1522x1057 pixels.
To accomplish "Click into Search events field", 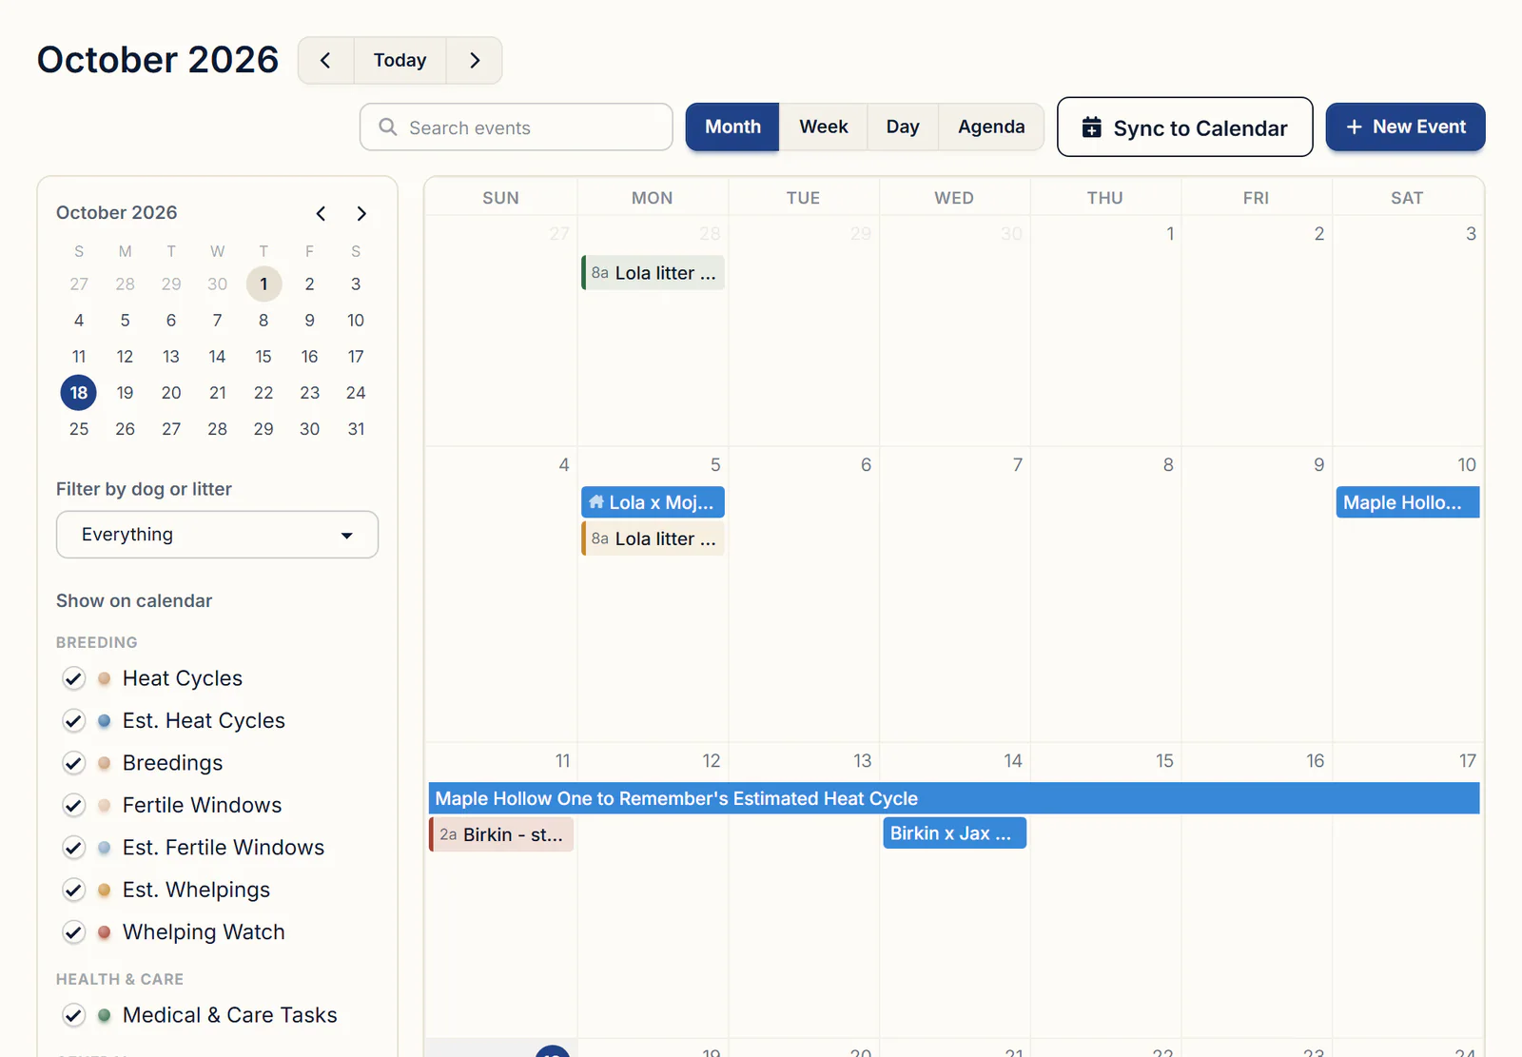I will (x=517, y=127).
